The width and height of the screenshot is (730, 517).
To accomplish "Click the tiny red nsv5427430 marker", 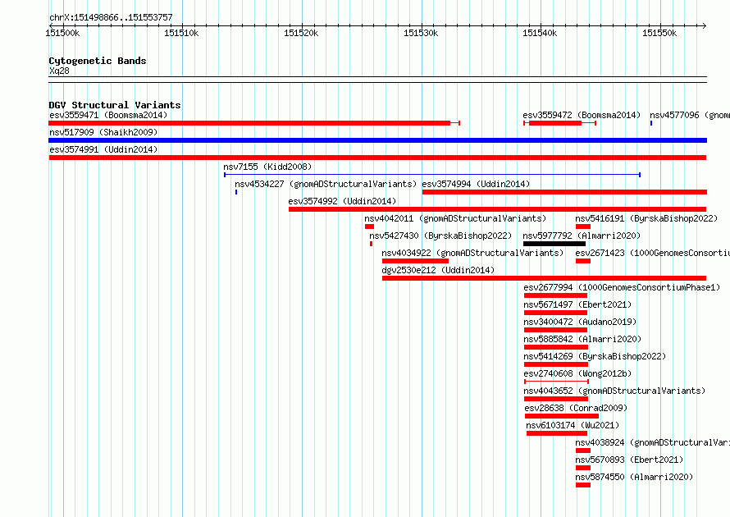I will pyautogui.click(x=371, y=244).
